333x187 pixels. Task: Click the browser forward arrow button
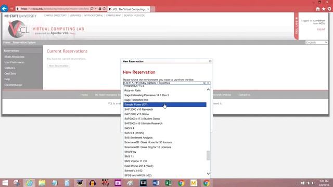point(11,9)
